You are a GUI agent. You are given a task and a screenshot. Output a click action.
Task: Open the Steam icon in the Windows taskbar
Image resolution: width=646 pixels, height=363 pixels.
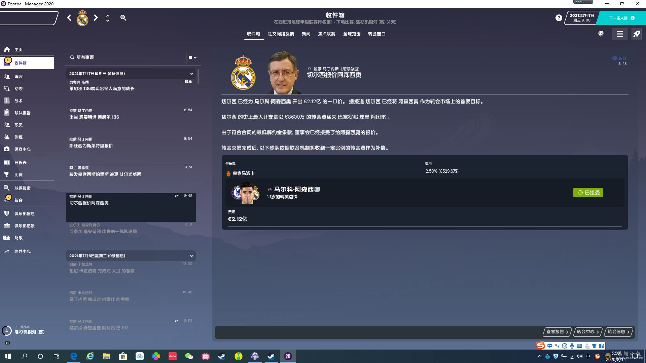point(222,356)
